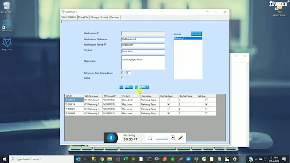The height and width of the screenshot is (163, 290).
Task: Open the taskbar clock showing 12:15 PM
Action: coord(274,159)
